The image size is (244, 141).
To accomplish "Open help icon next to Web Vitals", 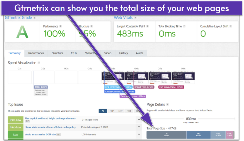I will [135, 18].
